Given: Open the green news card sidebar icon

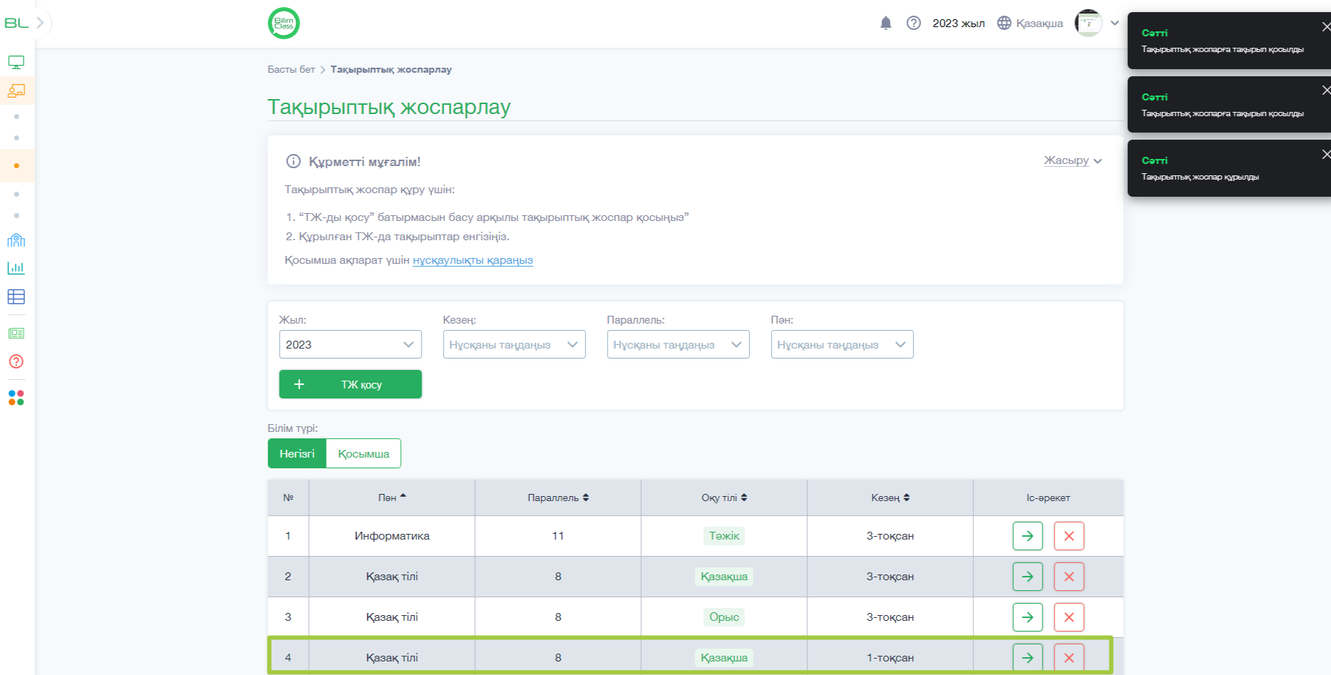Looking at the screenshot, I should [x=16, y=334].
